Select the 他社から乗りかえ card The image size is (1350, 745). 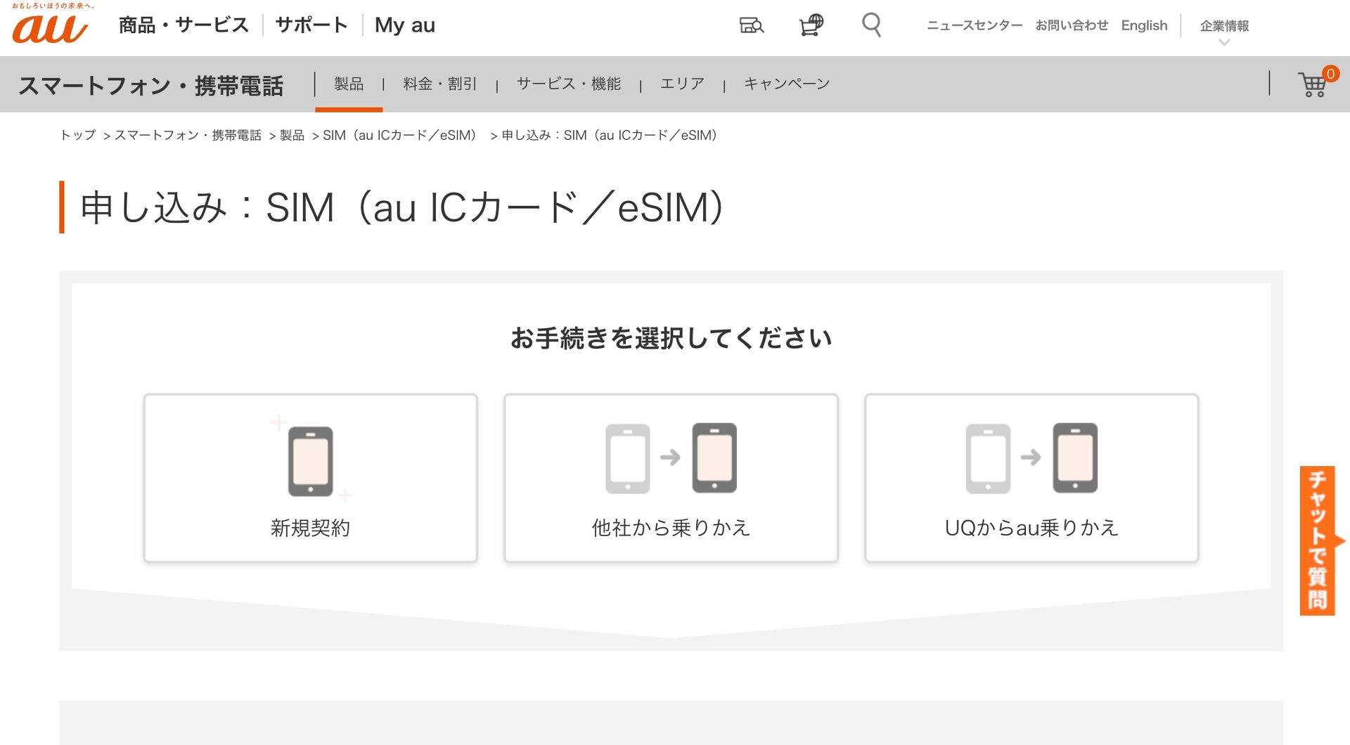pyautogui.click(x=671, y=478)
